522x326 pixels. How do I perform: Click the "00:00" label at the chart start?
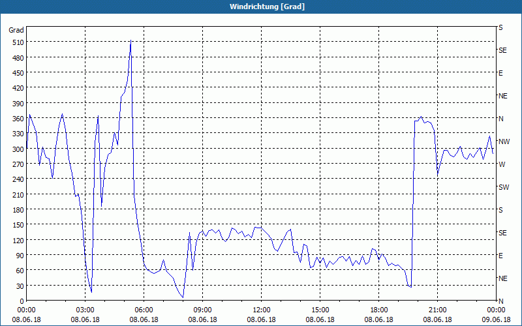26,310
